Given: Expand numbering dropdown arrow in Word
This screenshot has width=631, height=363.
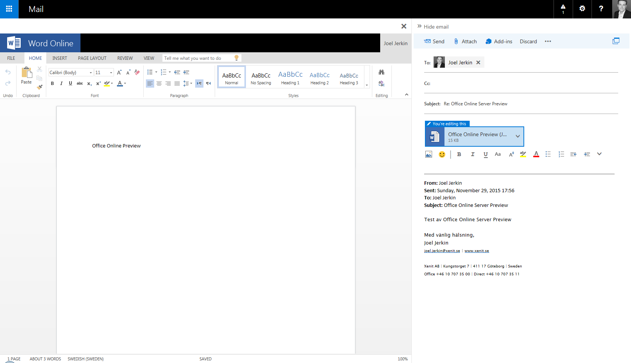Looking at the screenshot, I should coord(170,72).
